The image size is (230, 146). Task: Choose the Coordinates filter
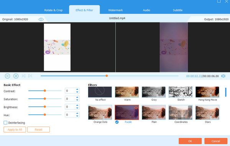click(x=181, y=112)
